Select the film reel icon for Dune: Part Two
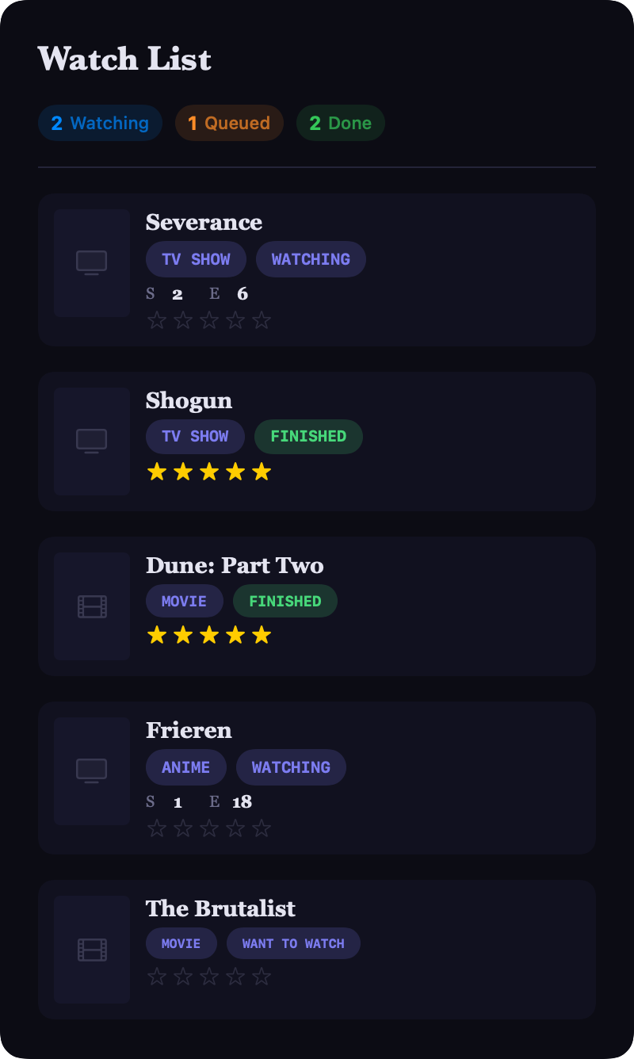 (91, 605)
